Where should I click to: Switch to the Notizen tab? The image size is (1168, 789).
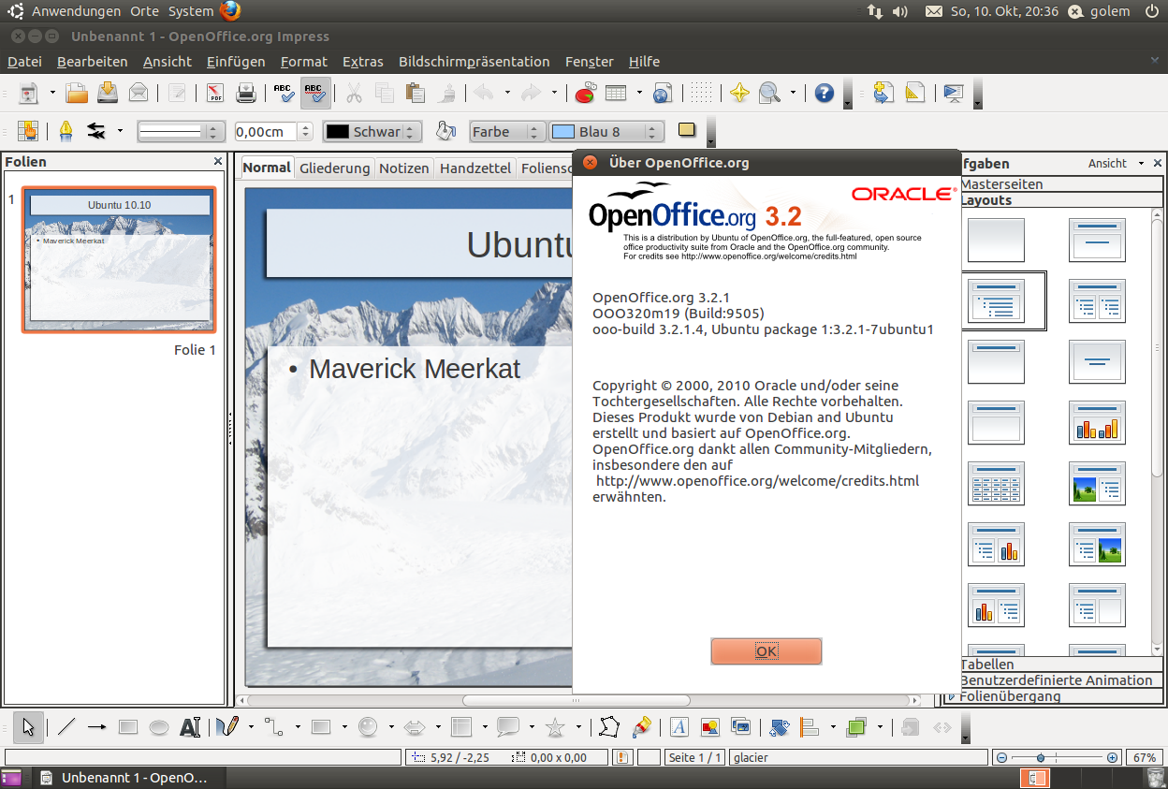404,168
